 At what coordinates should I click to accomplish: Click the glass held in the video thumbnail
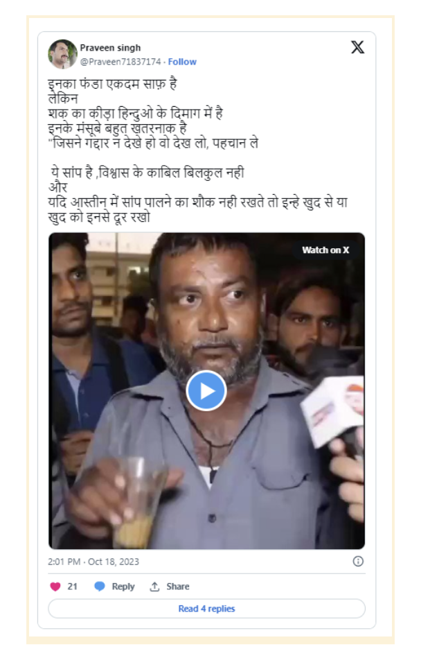click(x=134, y=501)
